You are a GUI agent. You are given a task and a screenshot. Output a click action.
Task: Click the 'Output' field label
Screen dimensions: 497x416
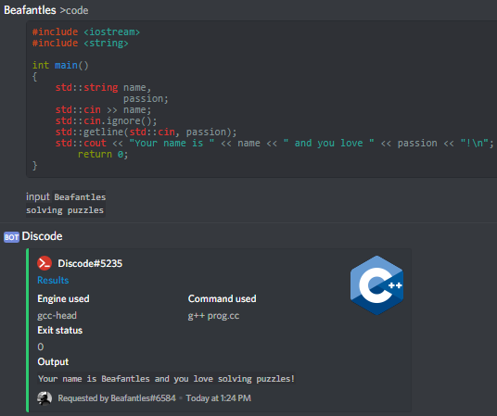coord(53,362)
